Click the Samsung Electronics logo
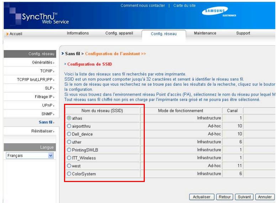This screenshot has height=203, width=276. coord(219,11)
